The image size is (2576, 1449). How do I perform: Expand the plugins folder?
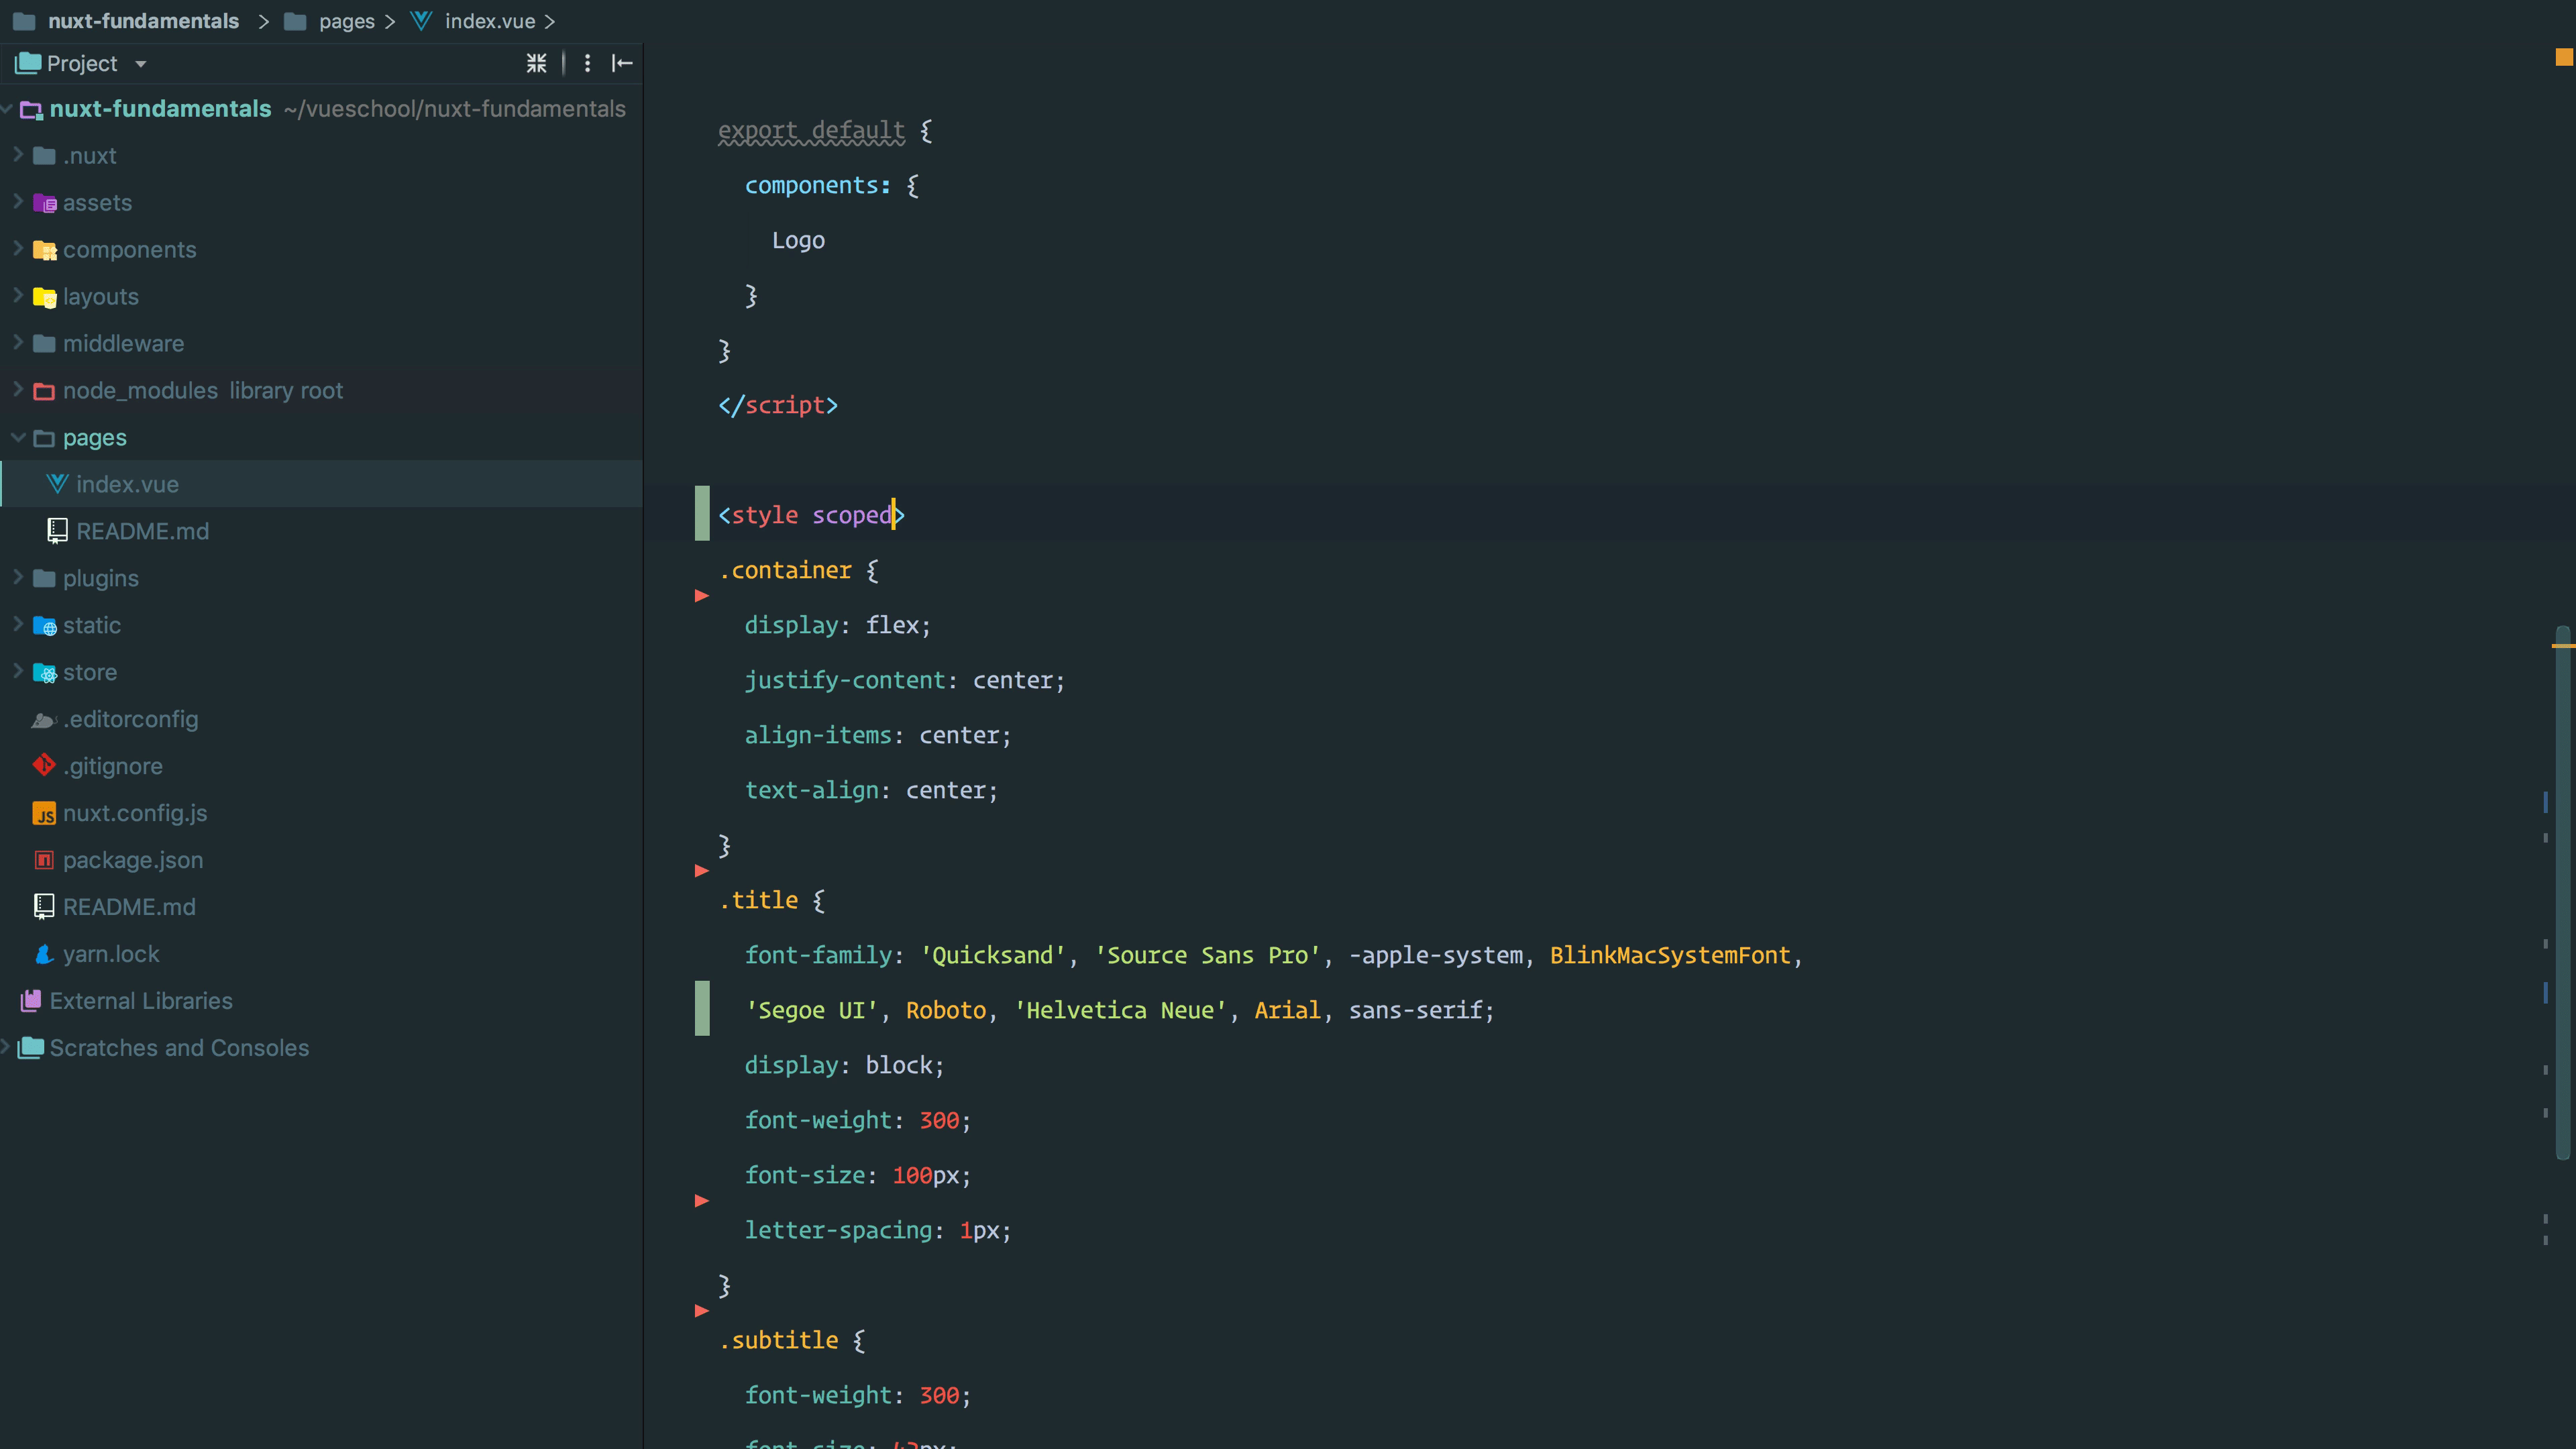(x=17, y=578)
